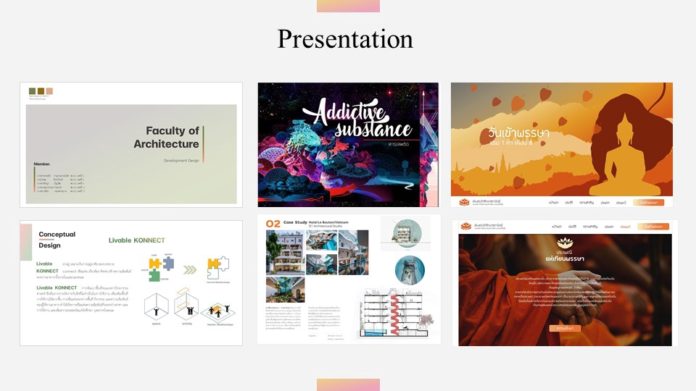Click the circular hotel model image
This screenshot has width=696, height=391.
pyautogui.click(x=406, y=232)
